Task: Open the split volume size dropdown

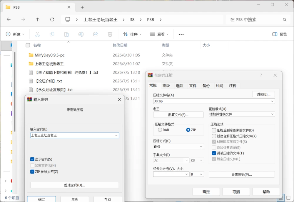Action: tap(187, 174)
